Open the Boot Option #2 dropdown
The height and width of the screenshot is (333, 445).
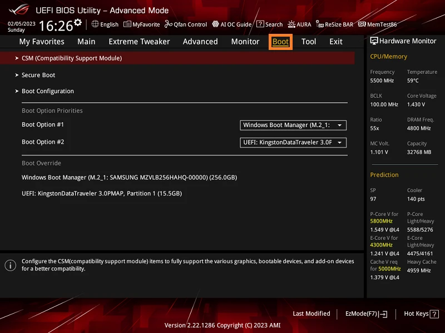[293, 143]
